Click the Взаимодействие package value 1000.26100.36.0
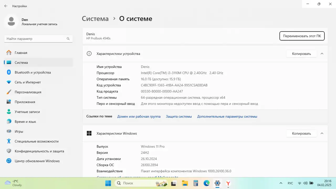Image resolution: width=336 pixels, height=189 pixels. (186, 171)
